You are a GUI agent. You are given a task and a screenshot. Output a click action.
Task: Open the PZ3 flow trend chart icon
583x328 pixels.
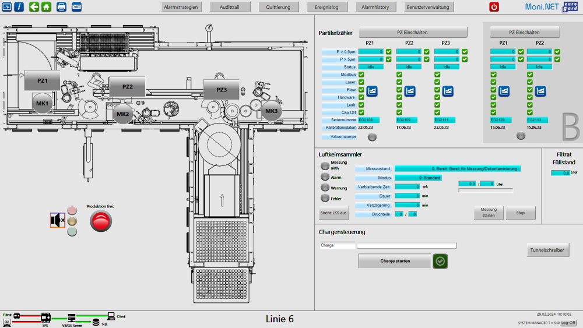pyautogui.click(x=448, y=91)
